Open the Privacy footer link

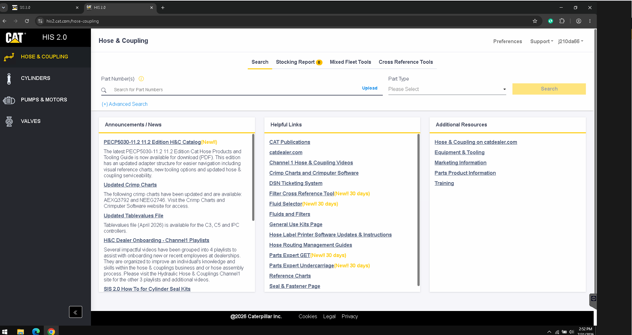tap(350, 317)
